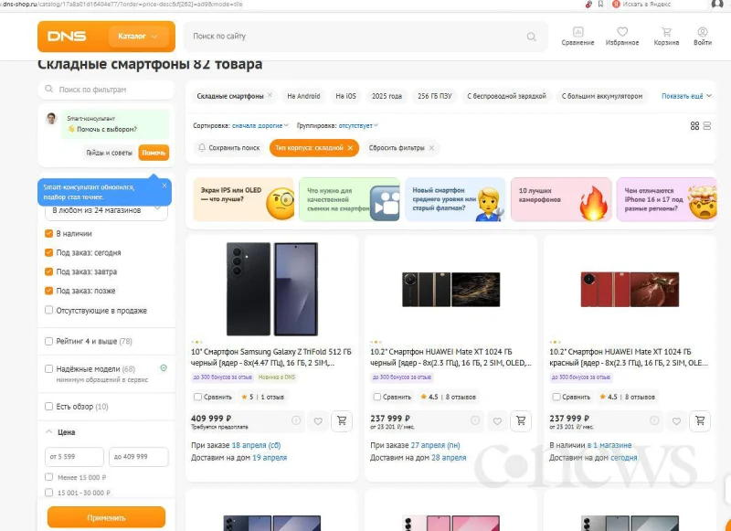The image size is (731, 531).
Task: Click the minimum price input field
Action: [x=74, y=456]
